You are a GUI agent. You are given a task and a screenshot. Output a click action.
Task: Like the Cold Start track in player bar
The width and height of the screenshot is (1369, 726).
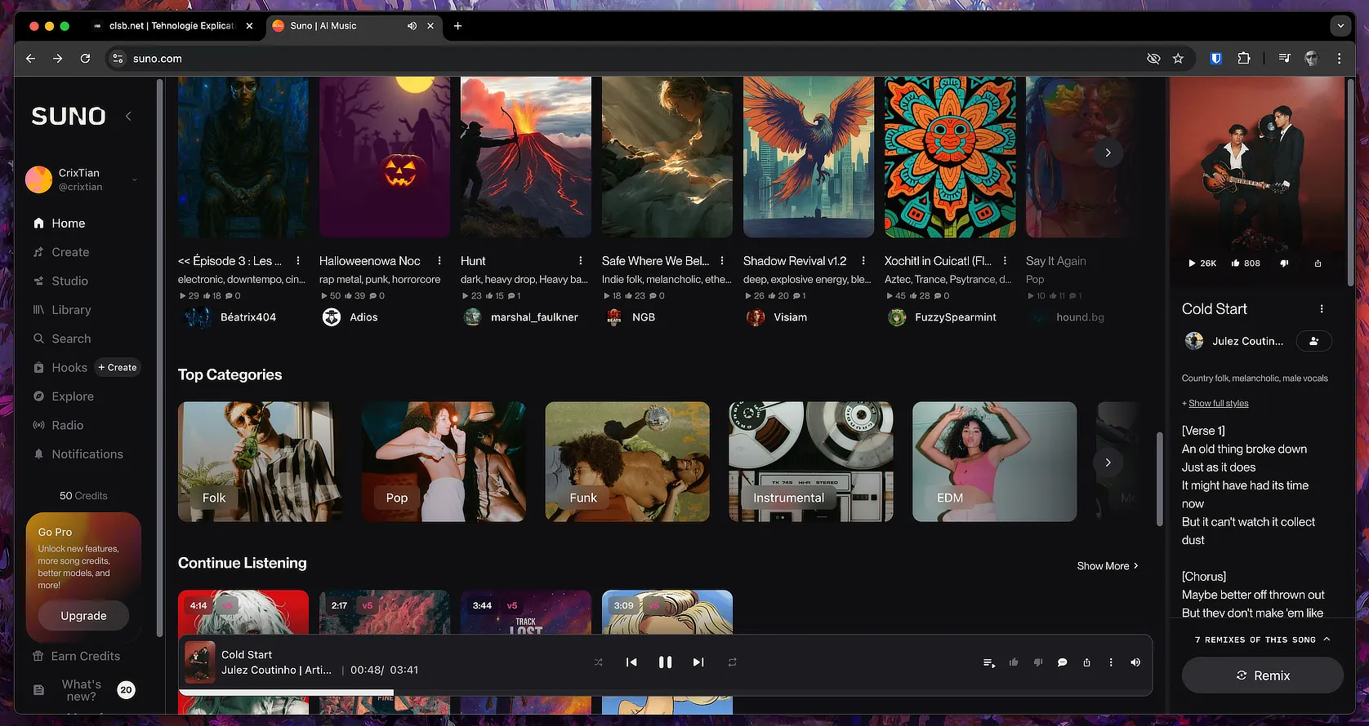(x=1014, y=662)
